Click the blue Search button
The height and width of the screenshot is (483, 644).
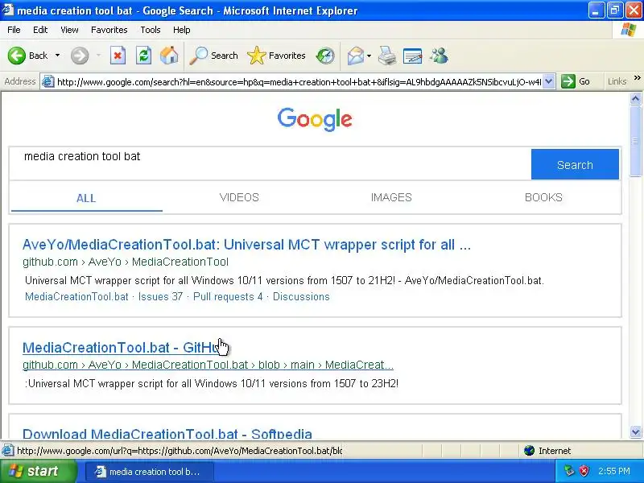coord(575,164)
